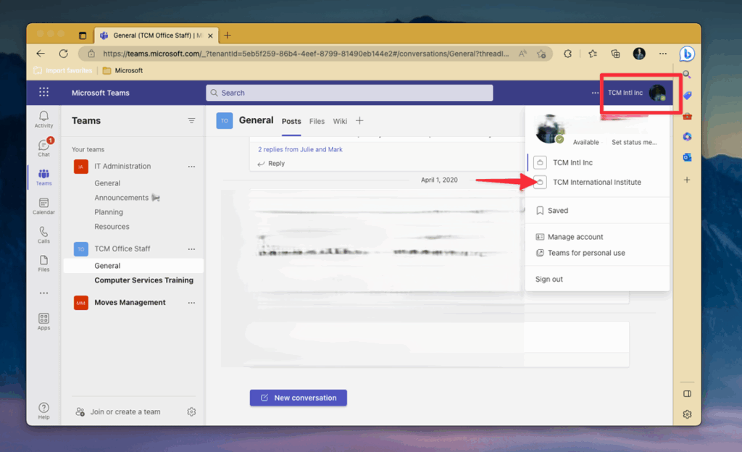Click the Search input field

[349, 93]
